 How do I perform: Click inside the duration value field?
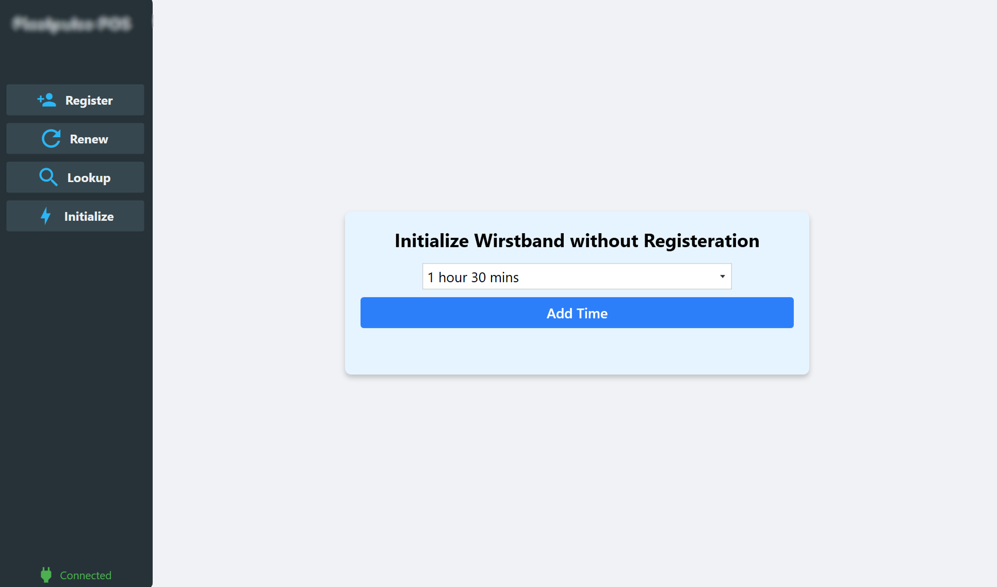516,276
